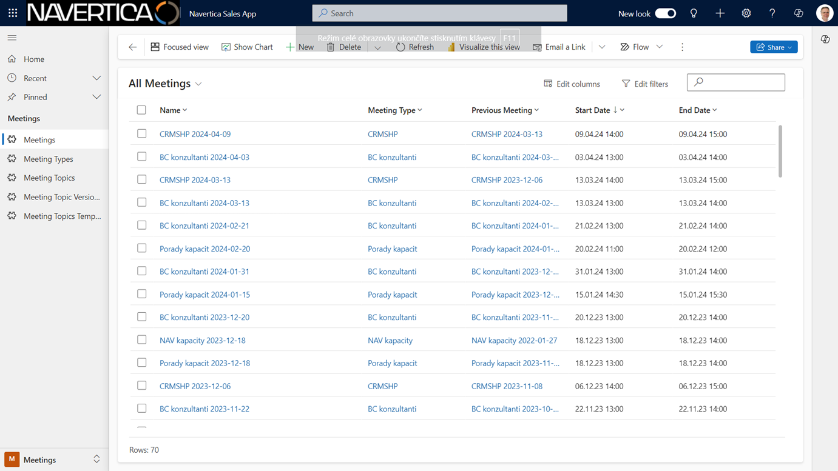Tick the select all rows checkbox
Image resolution: width=838 pixels, height=471 pixels.
[x=141, y=110]
